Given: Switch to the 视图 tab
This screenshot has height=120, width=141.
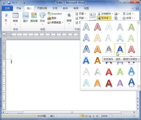Looking at the screenshot, I should point(86,8).
